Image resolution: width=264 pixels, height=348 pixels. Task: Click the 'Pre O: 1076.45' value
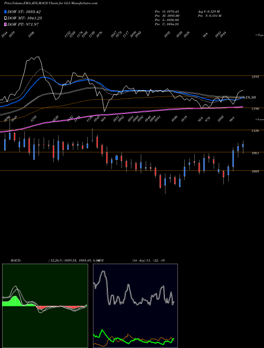click(x=167, y=11)
